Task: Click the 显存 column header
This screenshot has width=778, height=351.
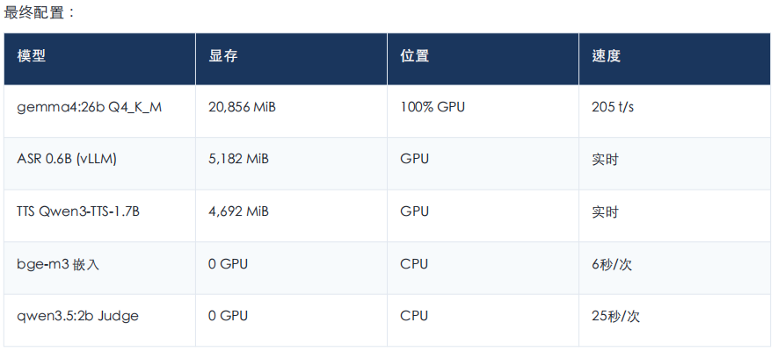Action: (223, 56)
